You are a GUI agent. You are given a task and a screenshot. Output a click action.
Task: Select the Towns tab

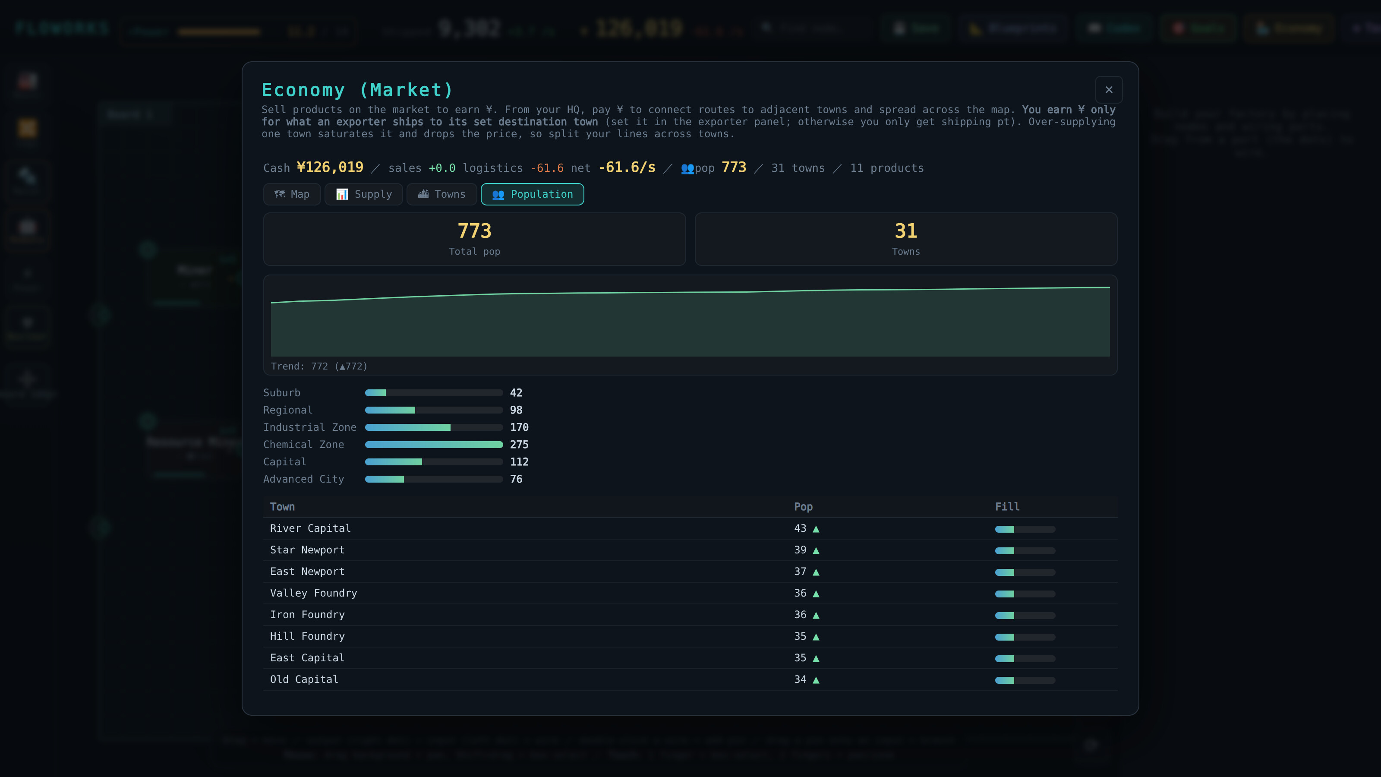point(442,194)
